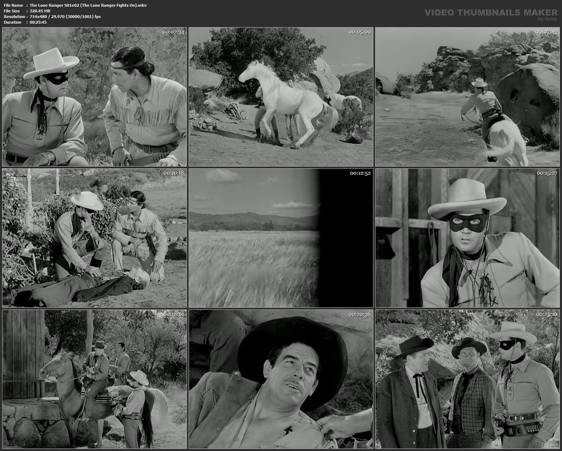Click the resolution value 714x480 / 29.970 fps

coord(65,16)
